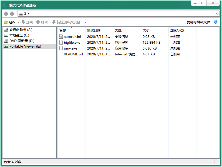
Task: Click the back navigation arrow
Action: tap(6, 14)
